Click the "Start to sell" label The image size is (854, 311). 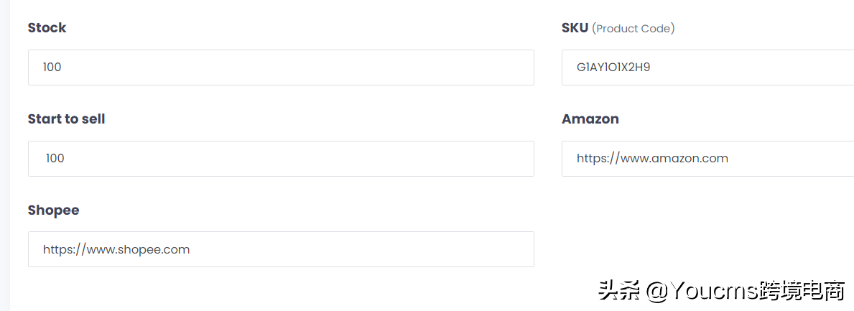click(x=67, y=119)
